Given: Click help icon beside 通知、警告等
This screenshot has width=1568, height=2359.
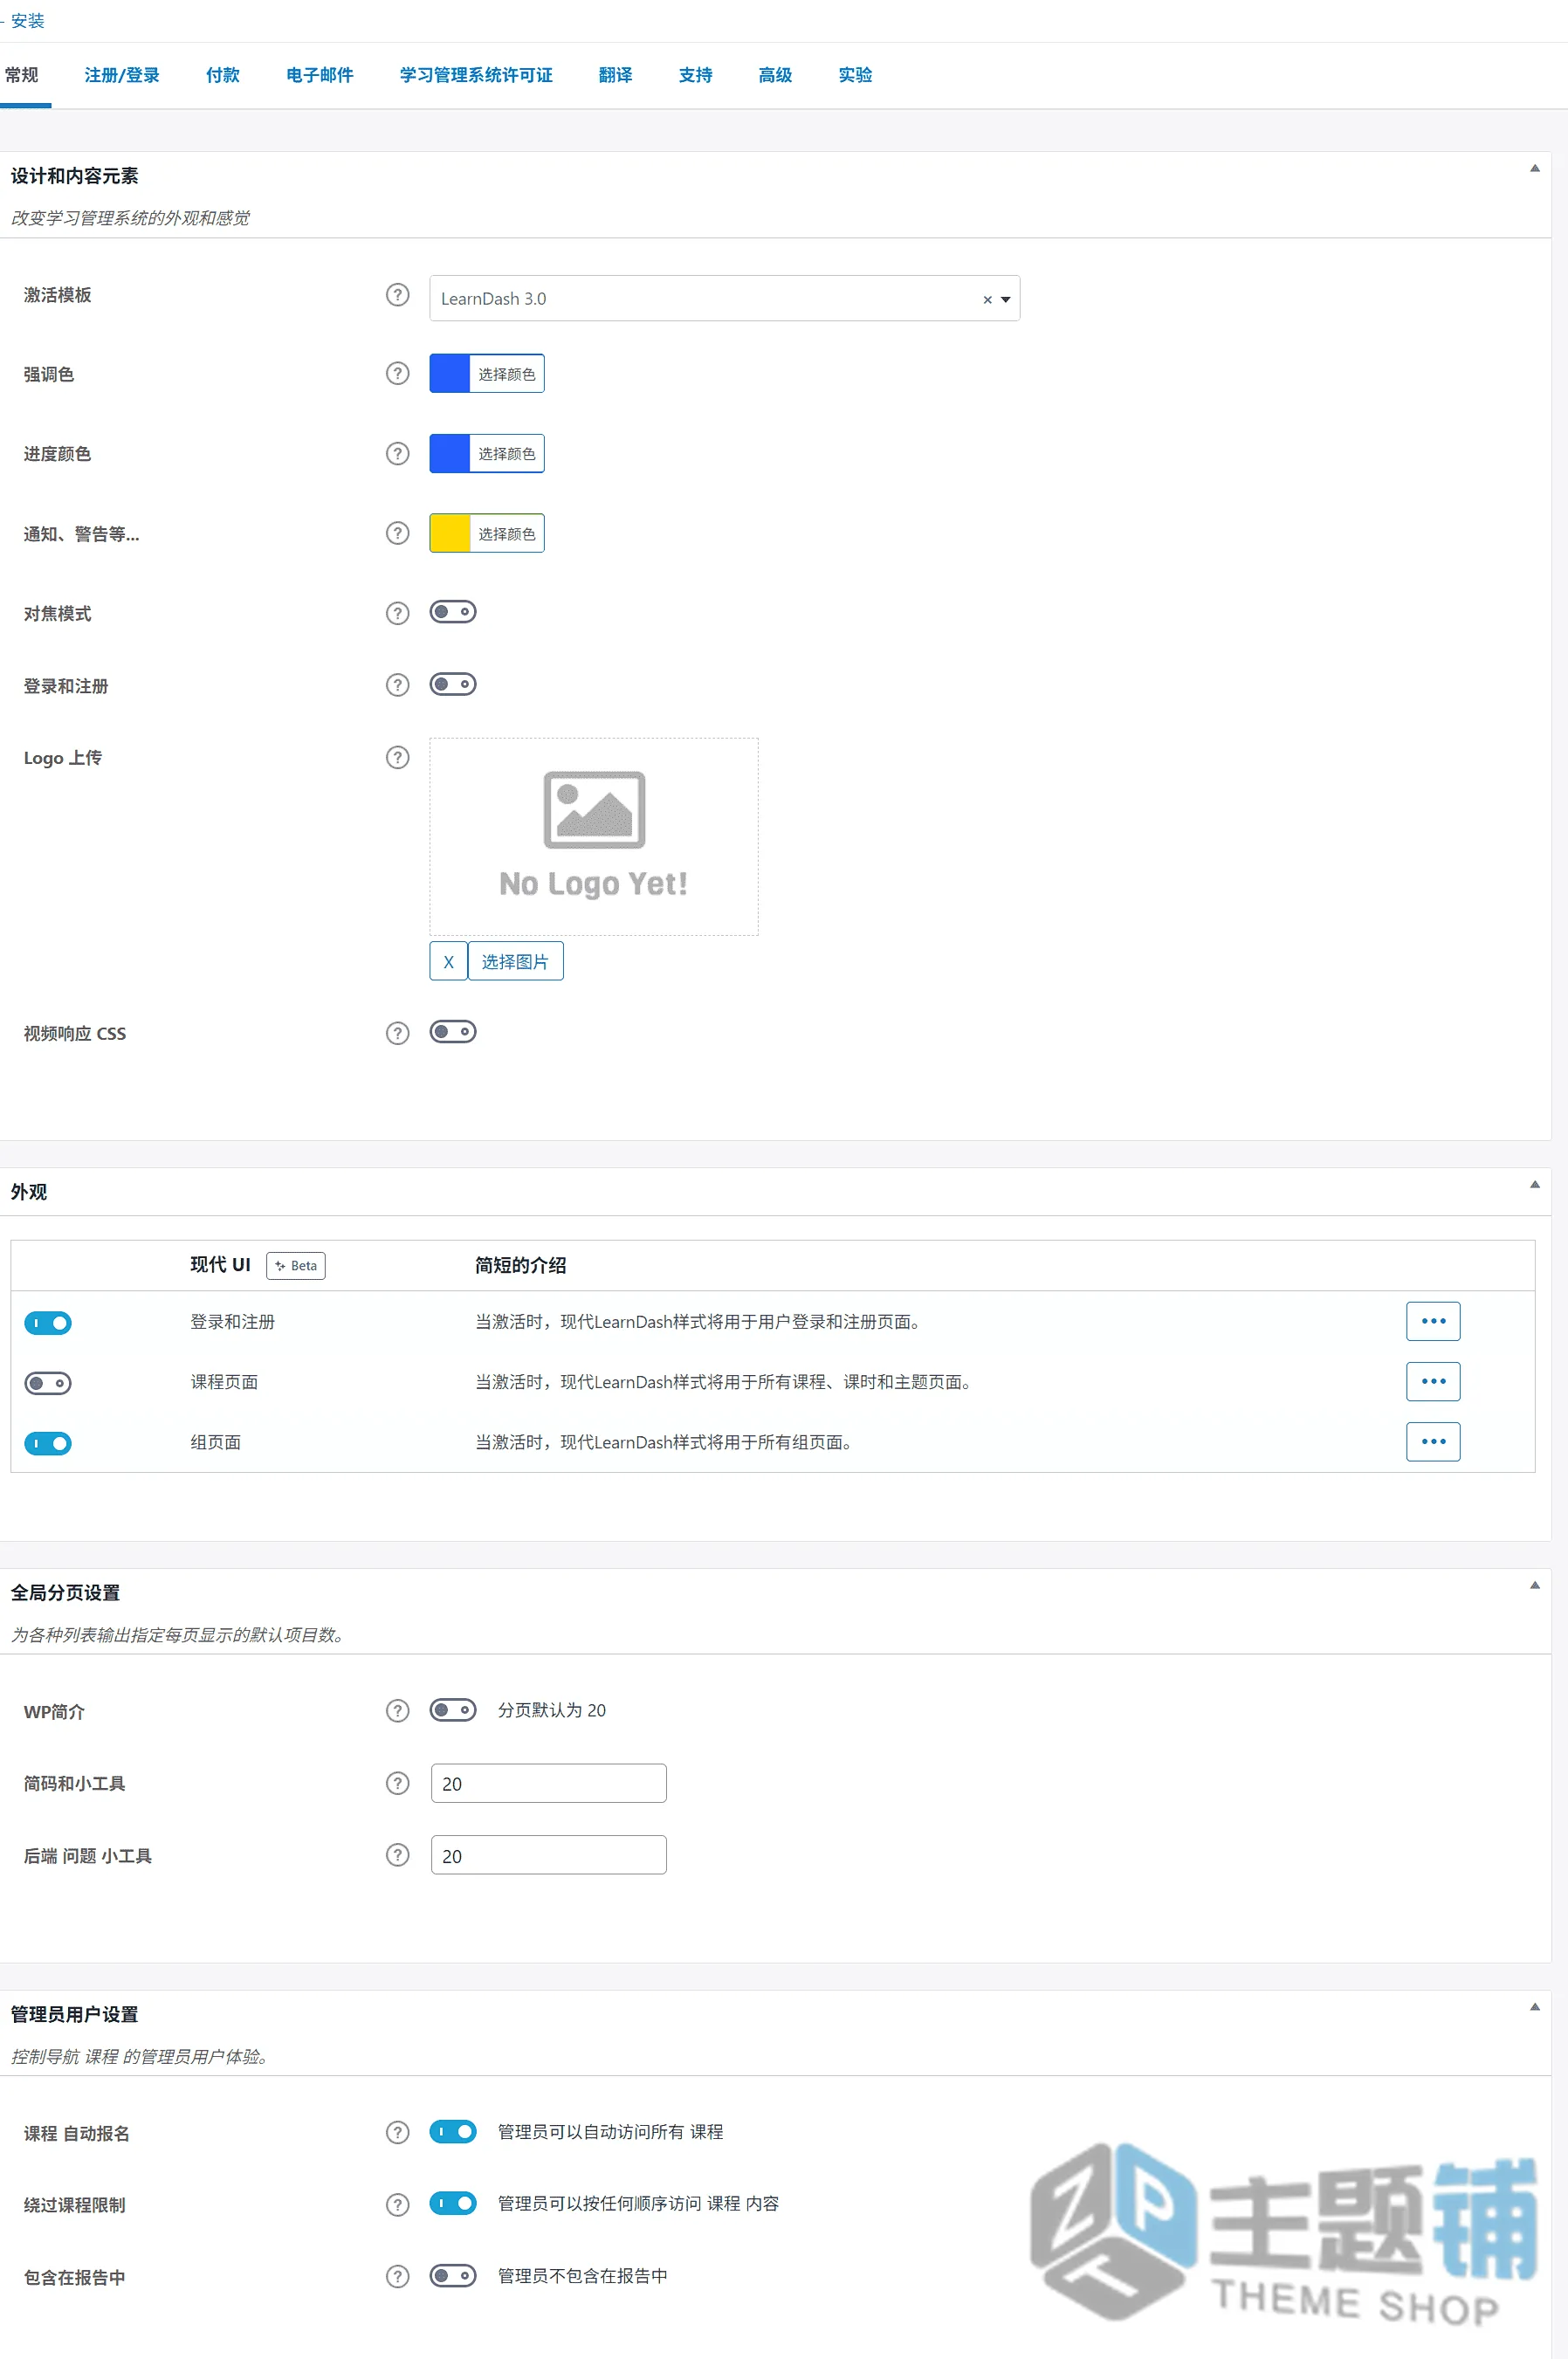Looking at the screenshot, I should tap(397, 534).
